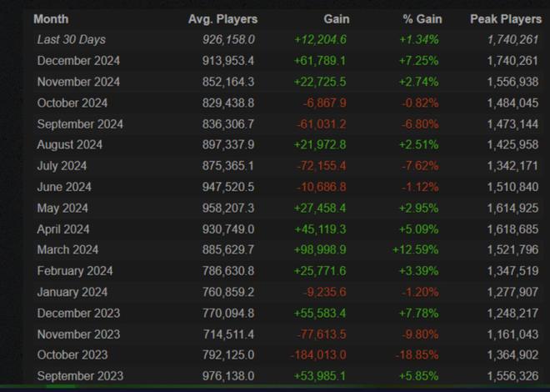Click October 2023 gain value -184,013.0
This screenshot has width=550, height=392.
pos(318,355)
